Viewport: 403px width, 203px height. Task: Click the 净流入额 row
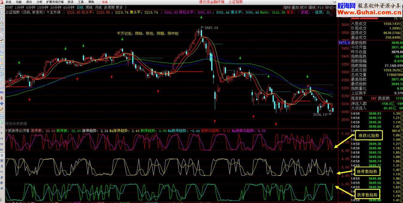(x=377, y=103)
